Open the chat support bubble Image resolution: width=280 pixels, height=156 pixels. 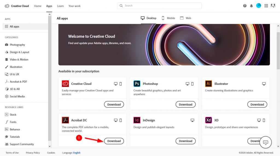pos(265,142)
